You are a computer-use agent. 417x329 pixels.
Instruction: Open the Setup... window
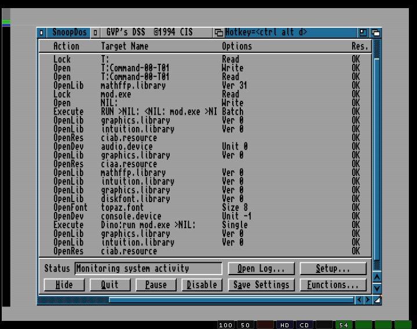[x=333, y=268]
